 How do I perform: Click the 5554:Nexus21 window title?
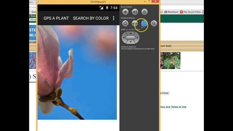coord(98,2)
